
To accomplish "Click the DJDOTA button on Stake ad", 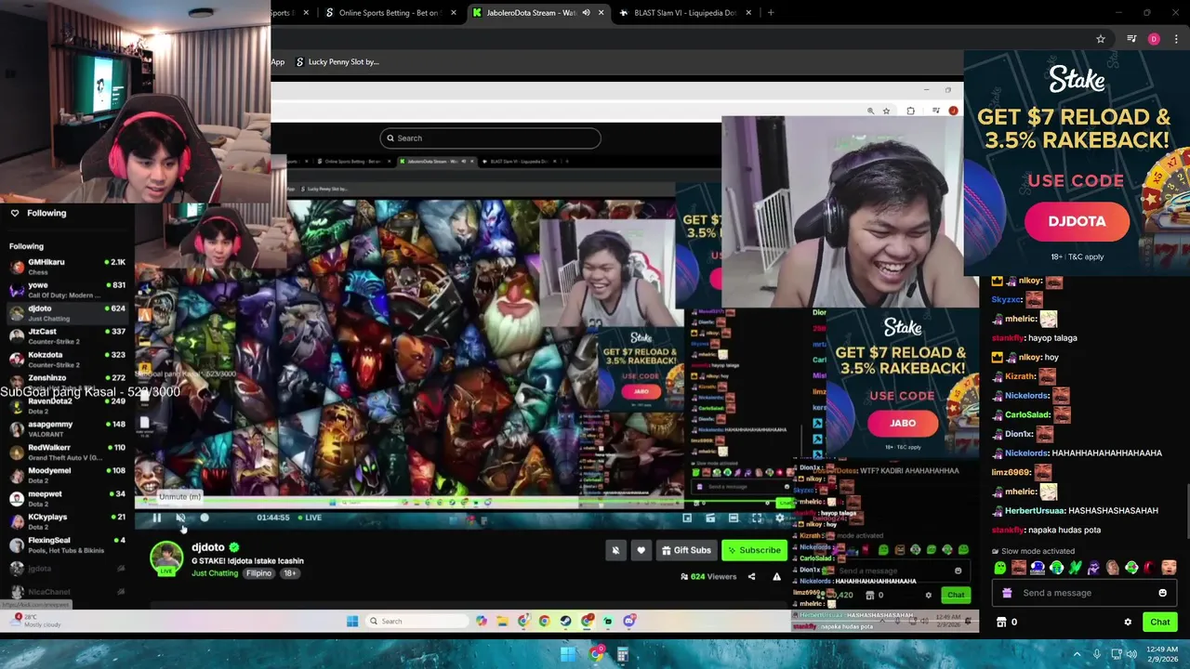I will pyautogui.click(x=1077, y=221).
